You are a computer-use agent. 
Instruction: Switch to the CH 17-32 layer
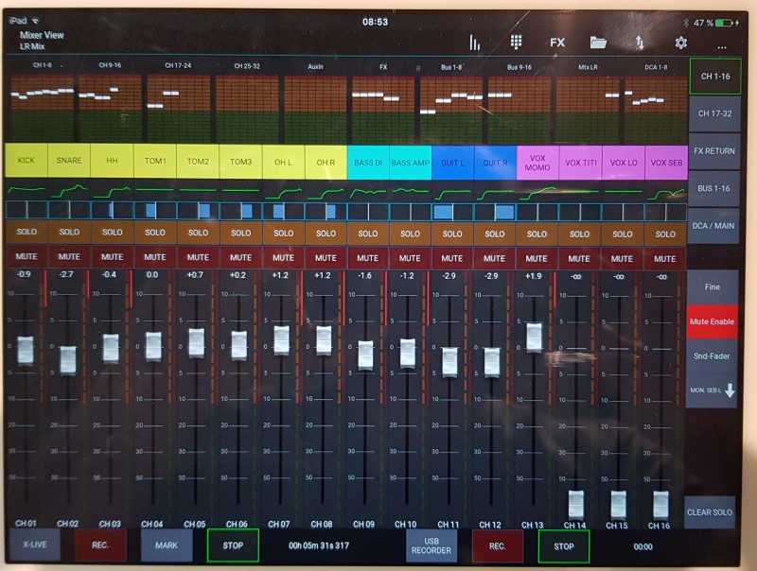pyautogui.click(x=713, y=113)
